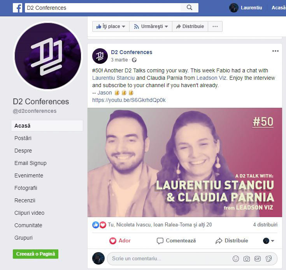Viewport: 286px width, 270px height.
Task: Click the Facebook logo icon
Action: (x=18, y=8)
